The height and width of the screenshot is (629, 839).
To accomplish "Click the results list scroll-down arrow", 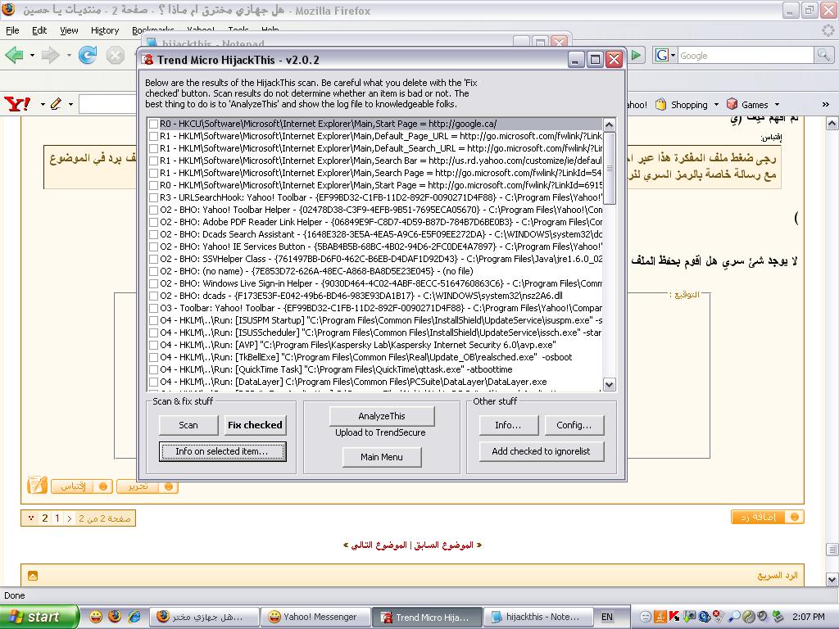I will (609, 384).
